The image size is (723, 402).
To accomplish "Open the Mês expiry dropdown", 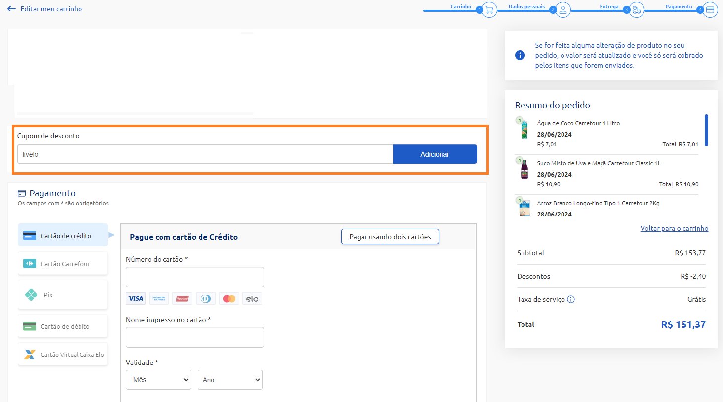I will [158, 380].
